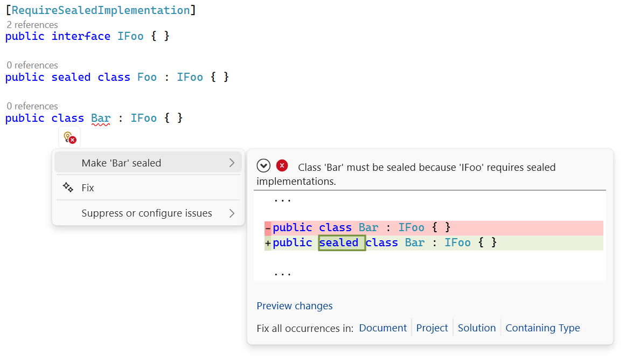633x361 pixels.
Task: Fix all occurrences in Solution
Action: pos(476,328)
